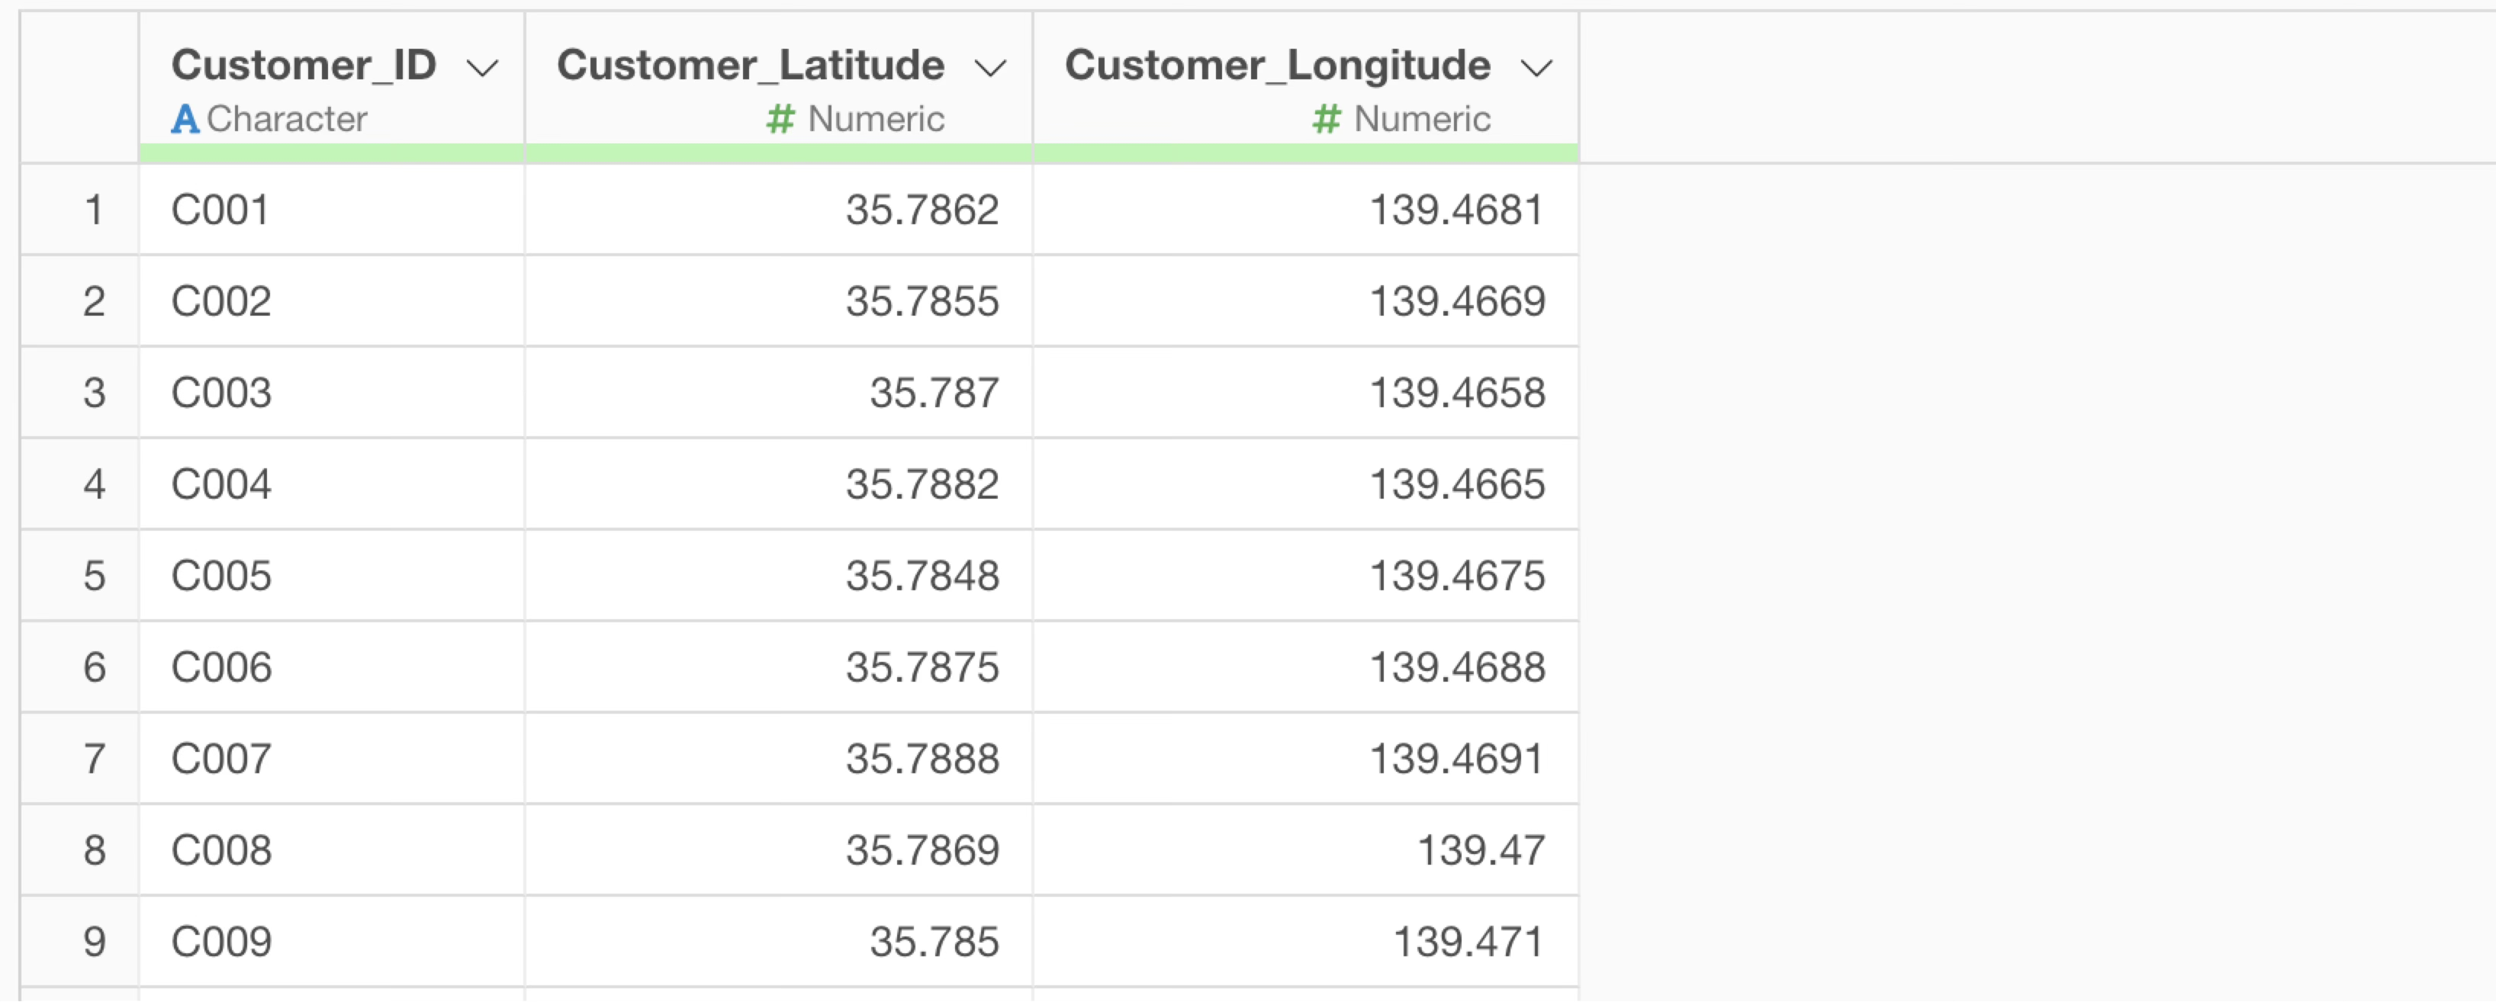Open the Customer_Longitude column dropdown chevron
This screenshot has width=2496, height=1002.
[x=1536, y=68]
